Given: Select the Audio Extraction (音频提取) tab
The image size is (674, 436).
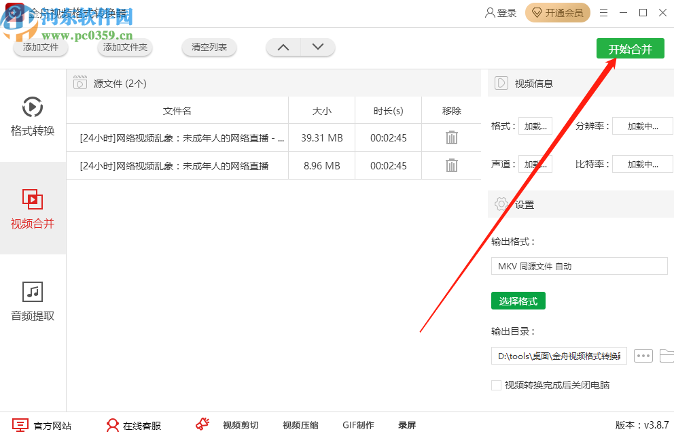Looking at the screenshot, I should (33, 301).
